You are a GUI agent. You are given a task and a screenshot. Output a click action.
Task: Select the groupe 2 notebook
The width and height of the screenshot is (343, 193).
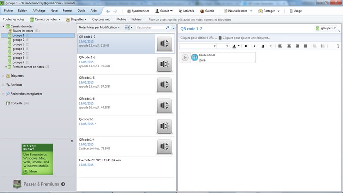(18, 40)
